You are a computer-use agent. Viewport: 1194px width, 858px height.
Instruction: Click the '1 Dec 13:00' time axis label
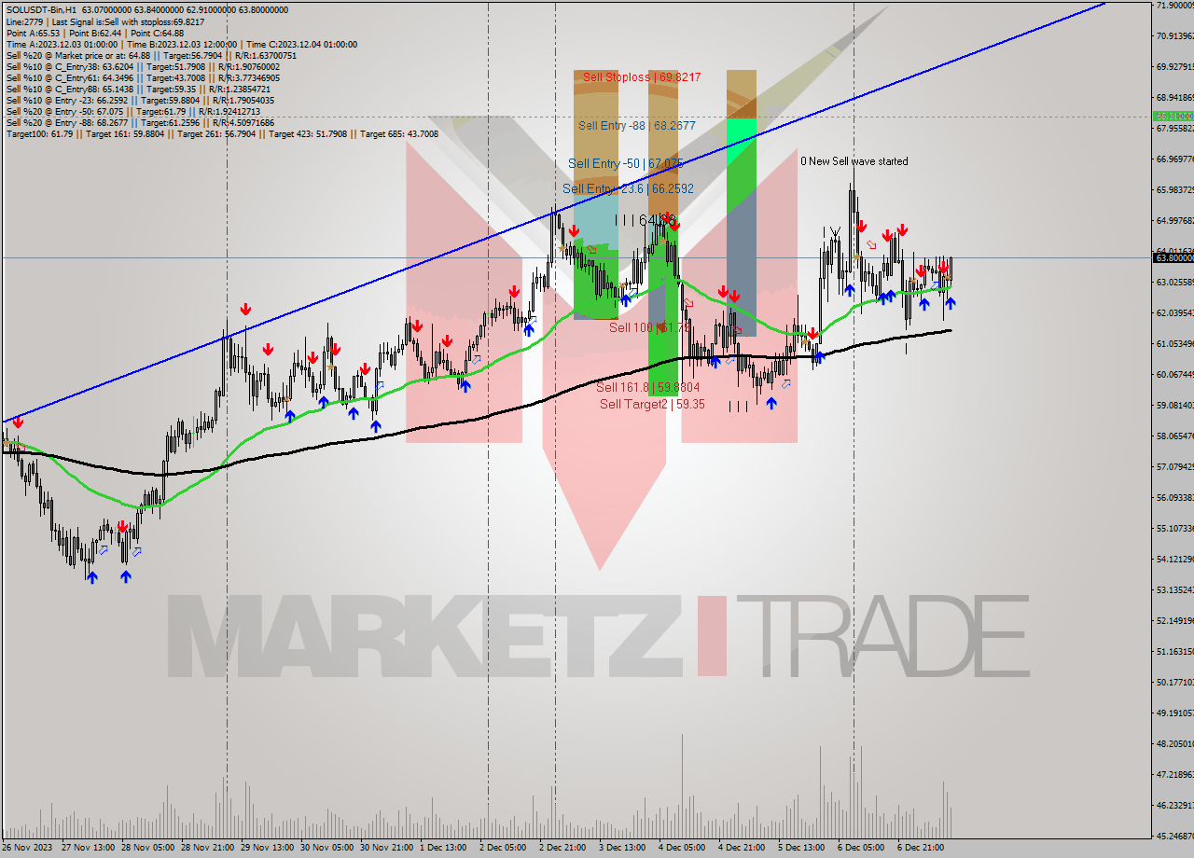[443, 848]
